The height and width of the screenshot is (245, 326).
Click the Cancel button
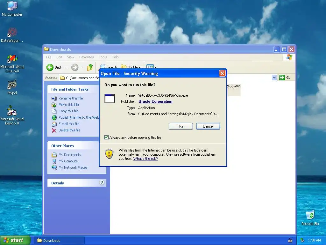coord(208,126)
